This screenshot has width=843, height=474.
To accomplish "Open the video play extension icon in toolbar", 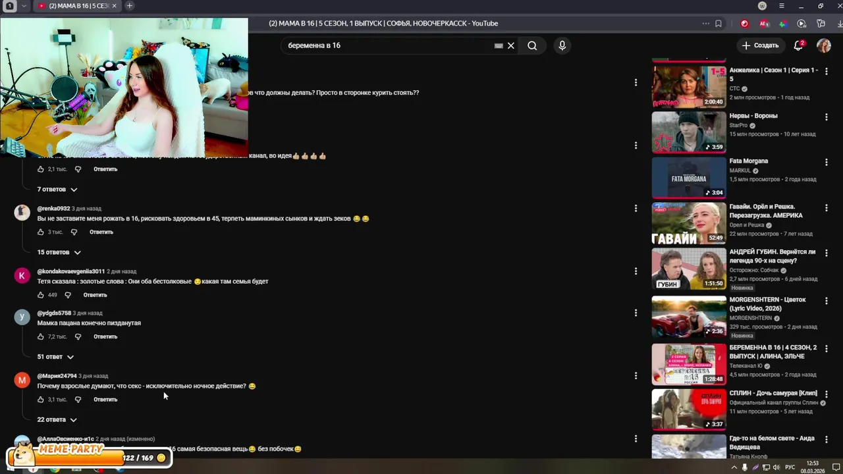I will (802, 24).
